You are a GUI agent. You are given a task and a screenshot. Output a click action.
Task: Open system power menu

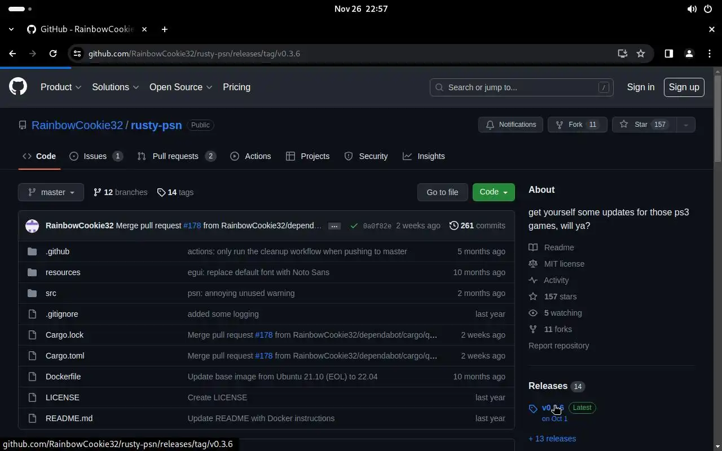coord(708,9)
